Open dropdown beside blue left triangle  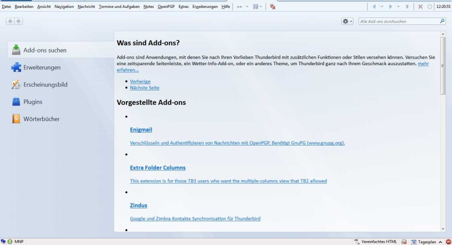point(381,7)
